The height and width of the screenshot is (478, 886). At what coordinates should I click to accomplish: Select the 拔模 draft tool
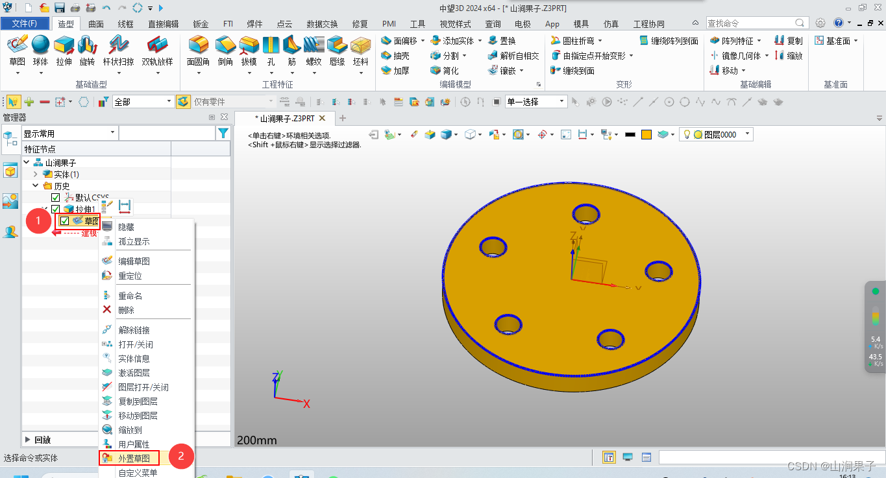(249, 51)
